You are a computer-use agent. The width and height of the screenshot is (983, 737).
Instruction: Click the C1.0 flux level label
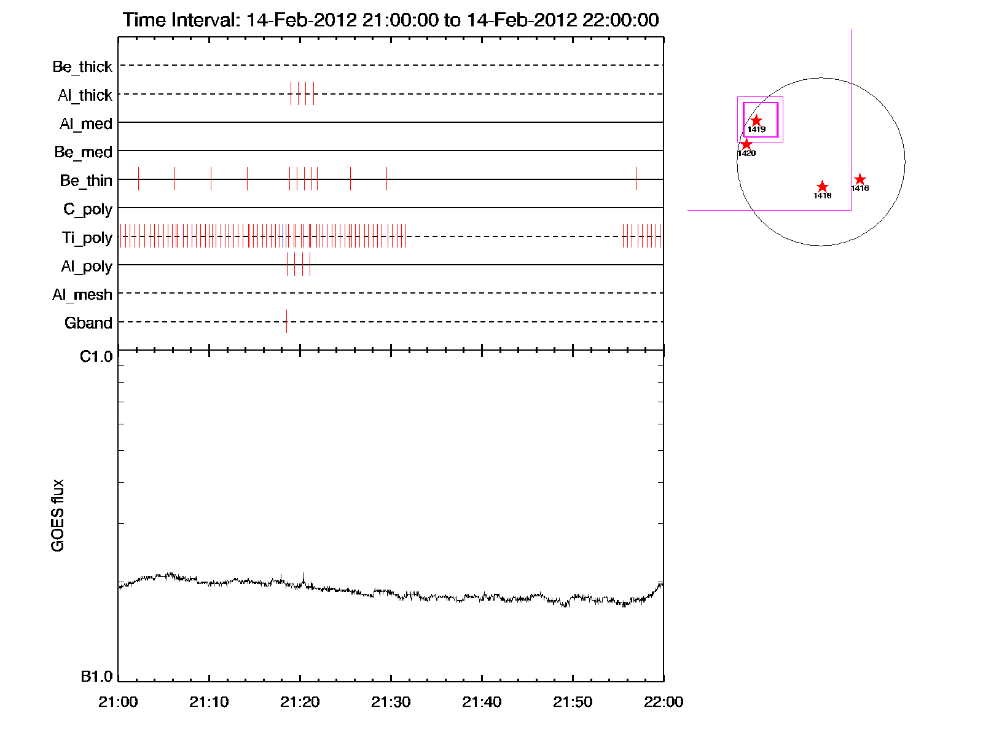tap(96, 357)
